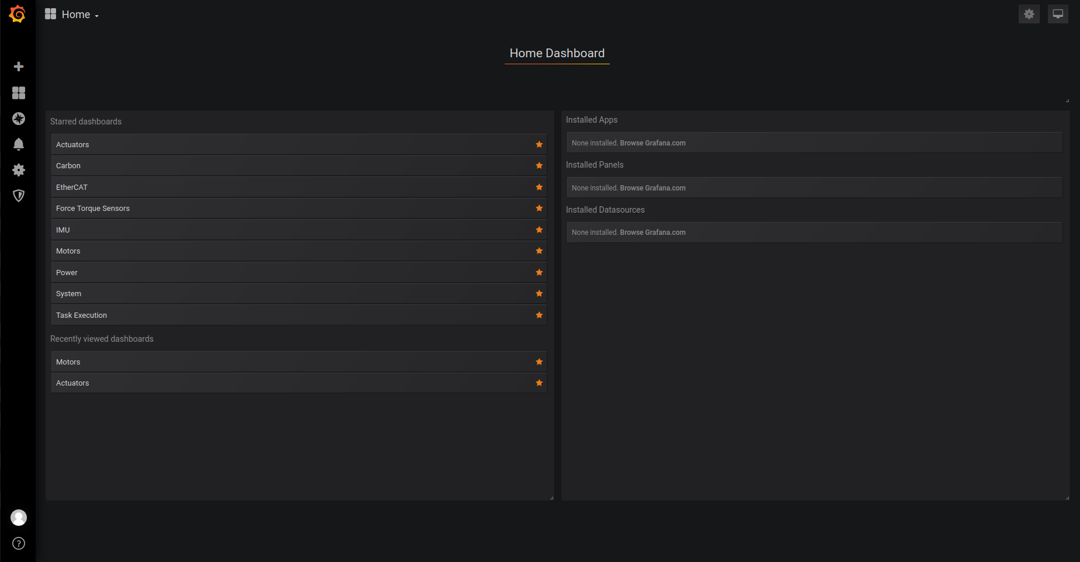Open the Help question mark icon
The height and width of the screenshot is (562, 1080).
[19, 543]
